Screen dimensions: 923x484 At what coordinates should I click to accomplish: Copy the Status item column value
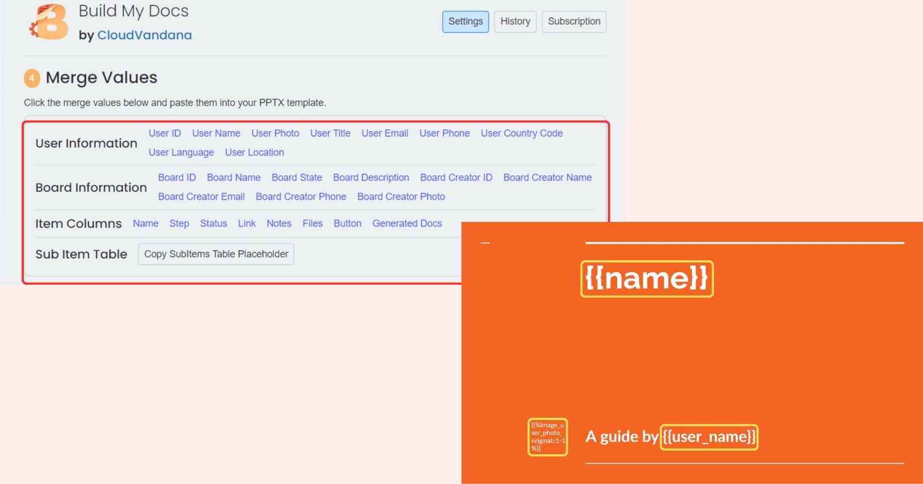213,224
